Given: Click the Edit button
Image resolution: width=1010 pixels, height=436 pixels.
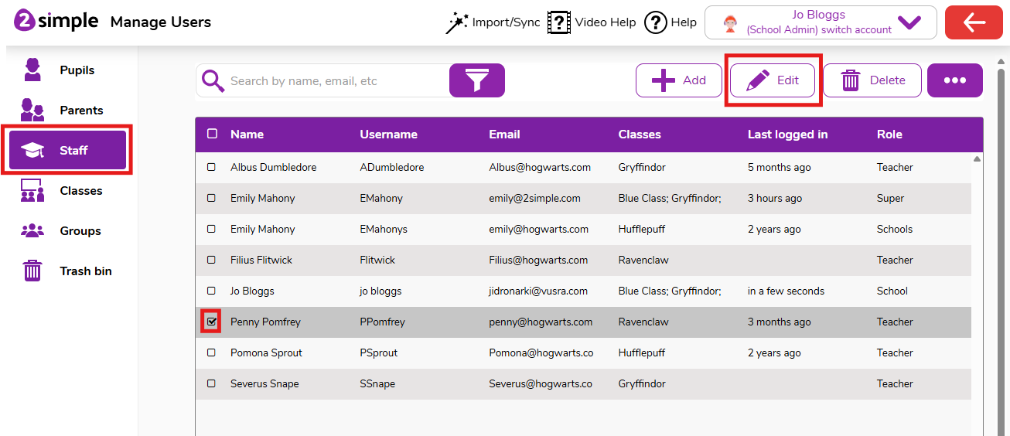Looking at the screenshot, I should (x=773, y=80).
